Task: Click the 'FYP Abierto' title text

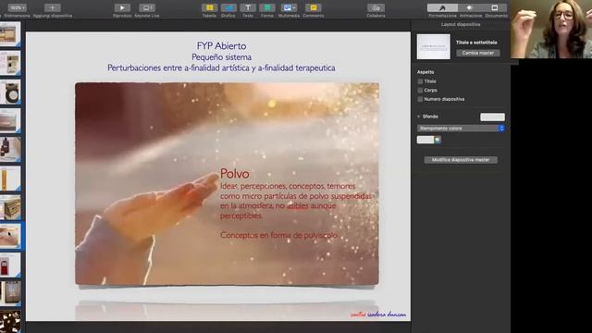Action: (222, 46)
